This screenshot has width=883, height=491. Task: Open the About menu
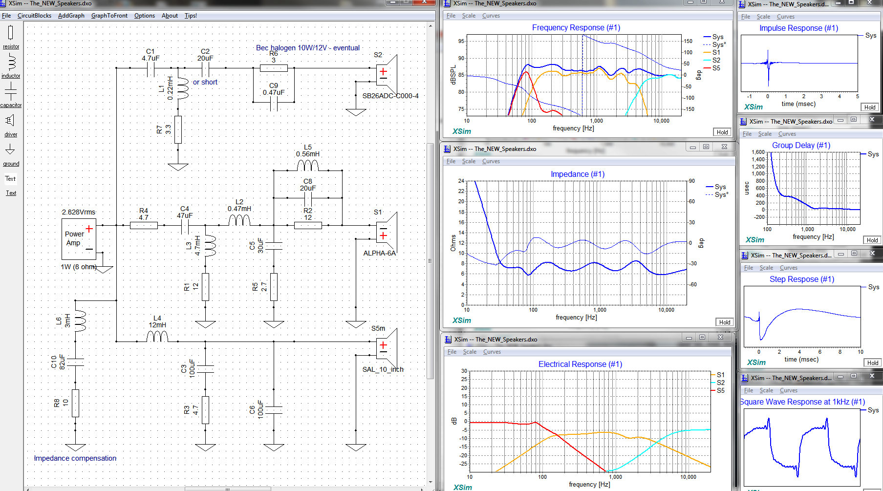point(170,16)
